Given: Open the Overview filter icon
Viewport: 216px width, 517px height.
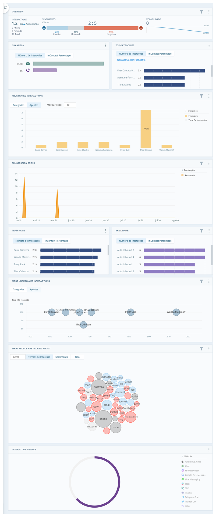Looking at the screenshot, I should [x=201, y=12].
